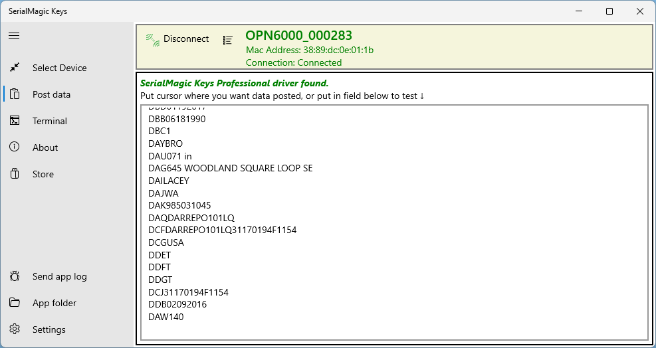Select line DCFDARREPO101LQ31170194F1154
Viewport: 656px width, 348px height.
coord(223,230)
